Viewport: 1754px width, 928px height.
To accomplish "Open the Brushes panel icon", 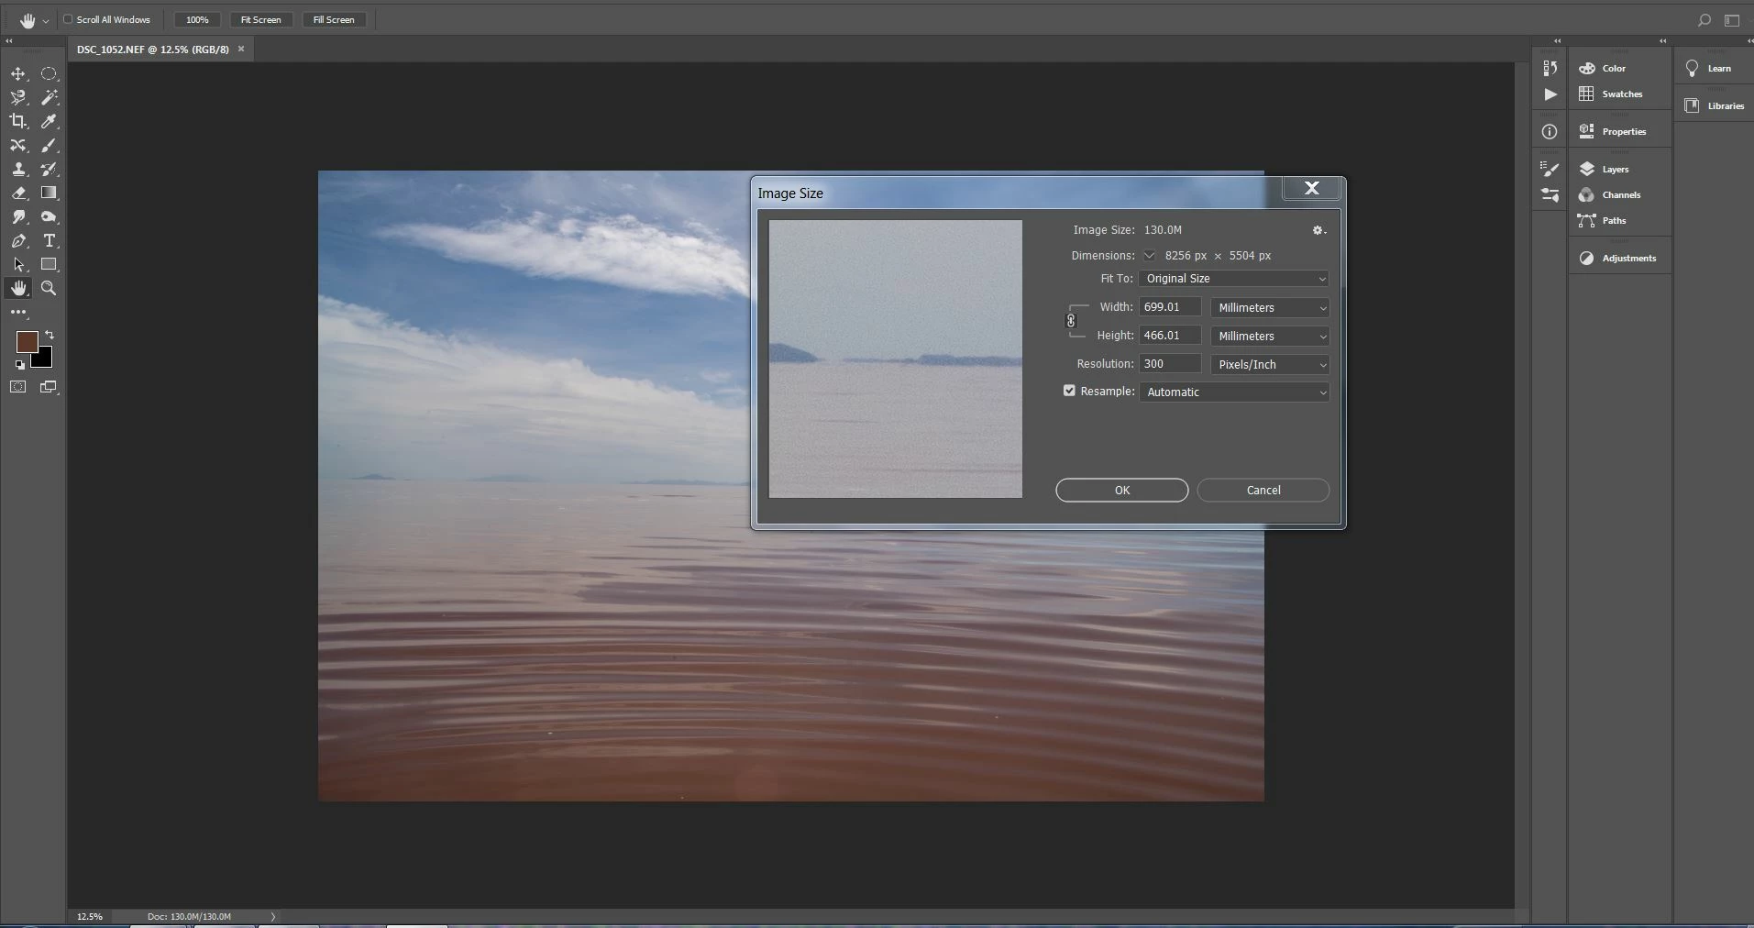I will [x=1550, y=194].
